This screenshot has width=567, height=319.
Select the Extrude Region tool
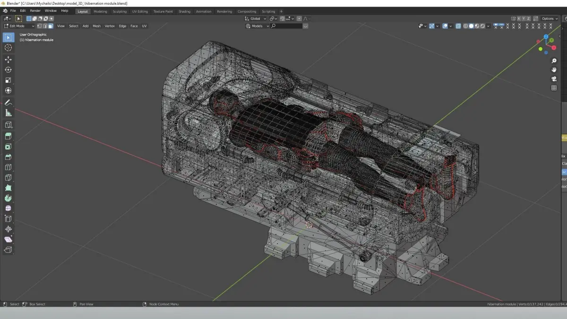tap(8, 136)
